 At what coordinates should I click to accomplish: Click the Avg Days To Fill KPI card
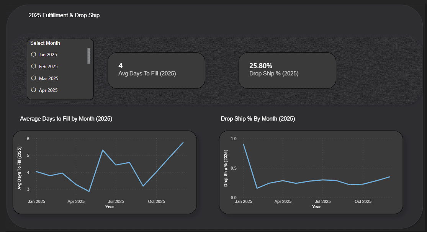pyautogui.click(x=156, y=70)
